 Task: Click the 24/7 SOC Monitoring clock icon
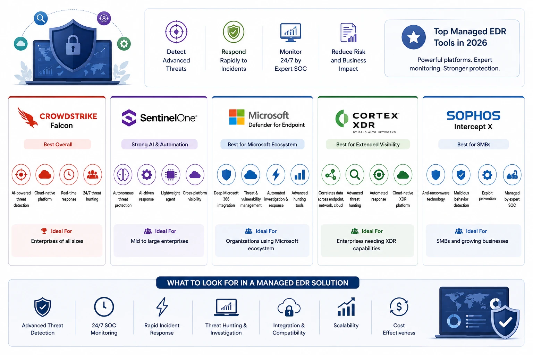click(x=104, y=307)
